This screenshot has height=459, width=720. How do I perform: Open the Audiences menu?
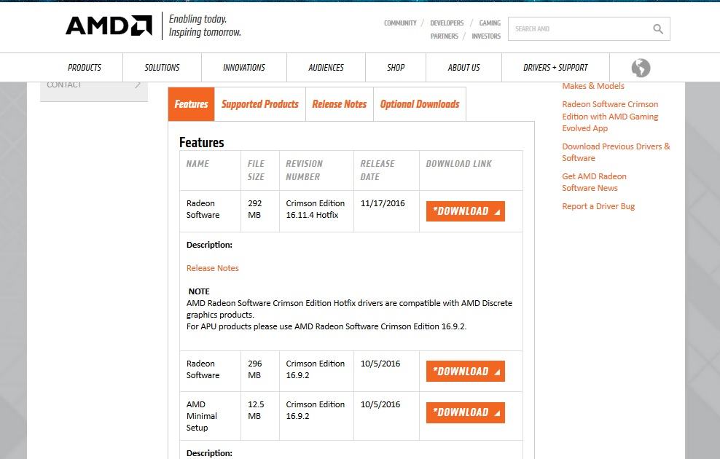point(326,68)
